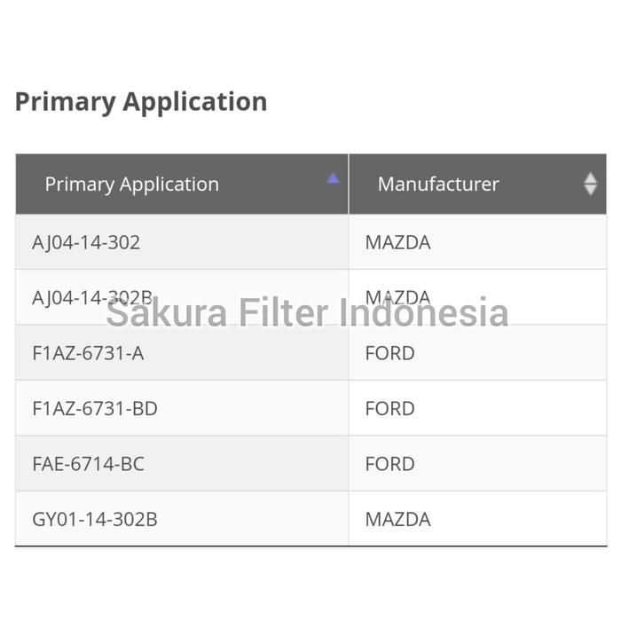Select part number AJ04-14-302B
The width and height of the screenshot is (621, 621).
(92, 297)
